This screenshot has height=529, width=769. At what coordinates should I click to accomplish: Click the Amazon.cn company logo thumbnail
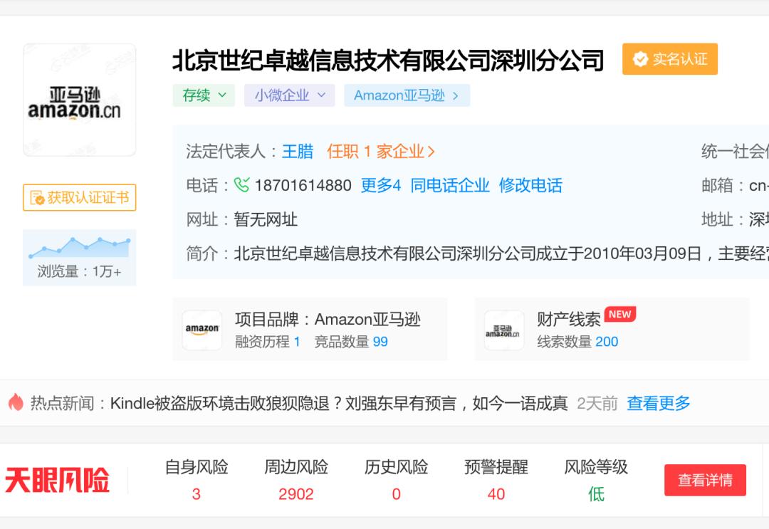pyautogui.click(x=80, y=100)
